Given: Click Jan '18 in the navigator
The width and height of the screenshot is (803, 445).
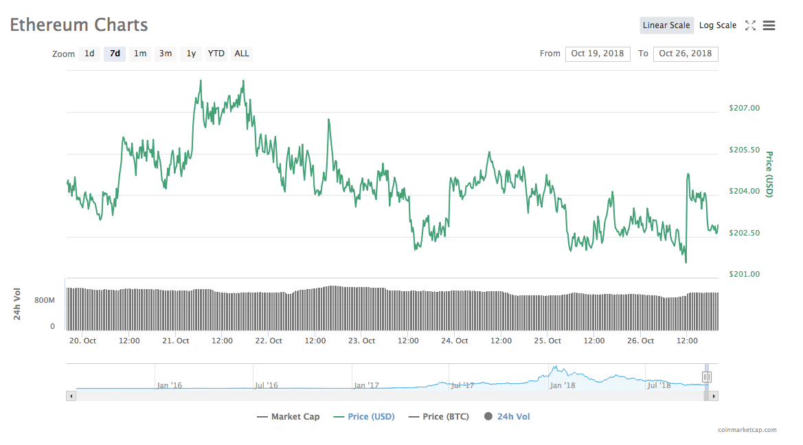Looking at the screenshot, I should click(563, 386).
